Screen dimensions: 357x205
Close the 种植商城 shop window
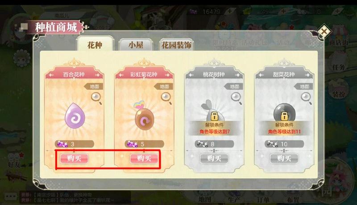[324, 32]
